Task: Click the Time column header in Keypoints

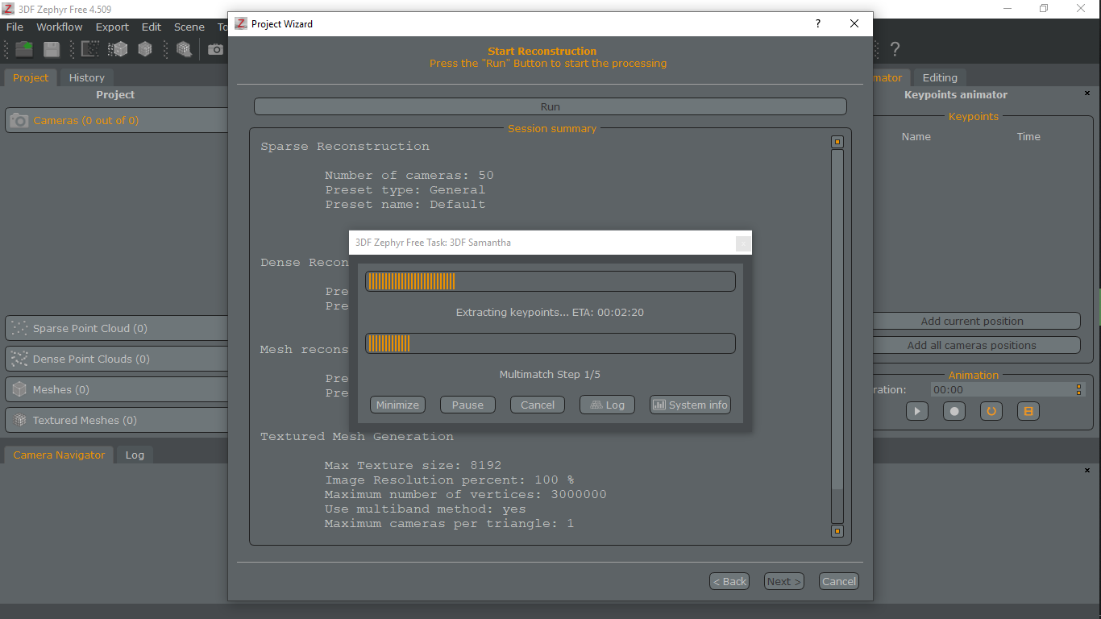Action: [1028, 136]
